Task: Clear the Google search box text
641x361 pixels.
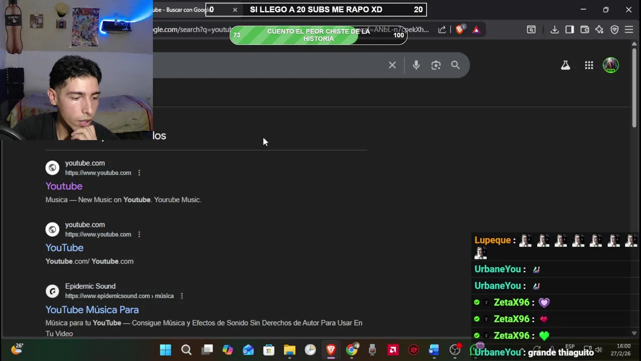Action: (x=392, y=65)
